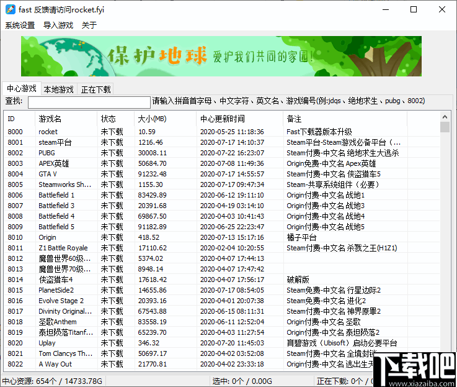Select the PlanetSide2 row
Viewport: 457px width, 387px height.
222,290
